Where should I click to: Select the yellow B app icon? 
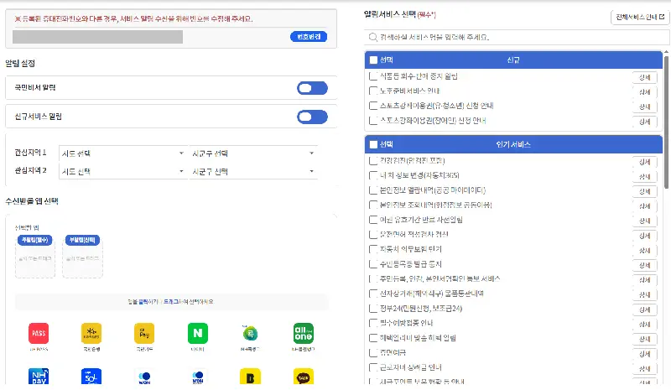pyautogui.click(x=250, y=377)
